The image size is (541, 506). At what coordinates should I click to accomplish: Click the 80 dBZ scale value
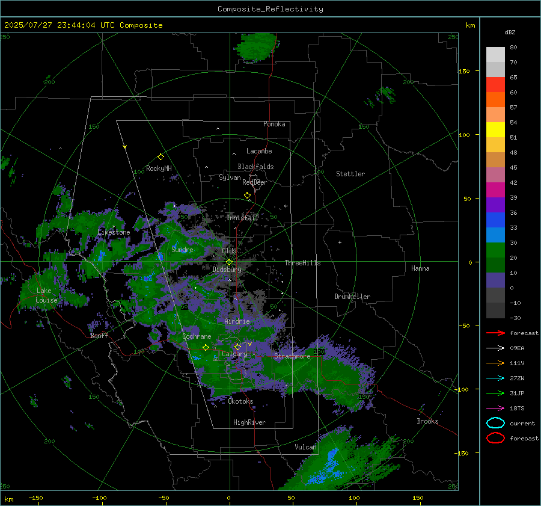pyautogui.click(x=513, y=48)
